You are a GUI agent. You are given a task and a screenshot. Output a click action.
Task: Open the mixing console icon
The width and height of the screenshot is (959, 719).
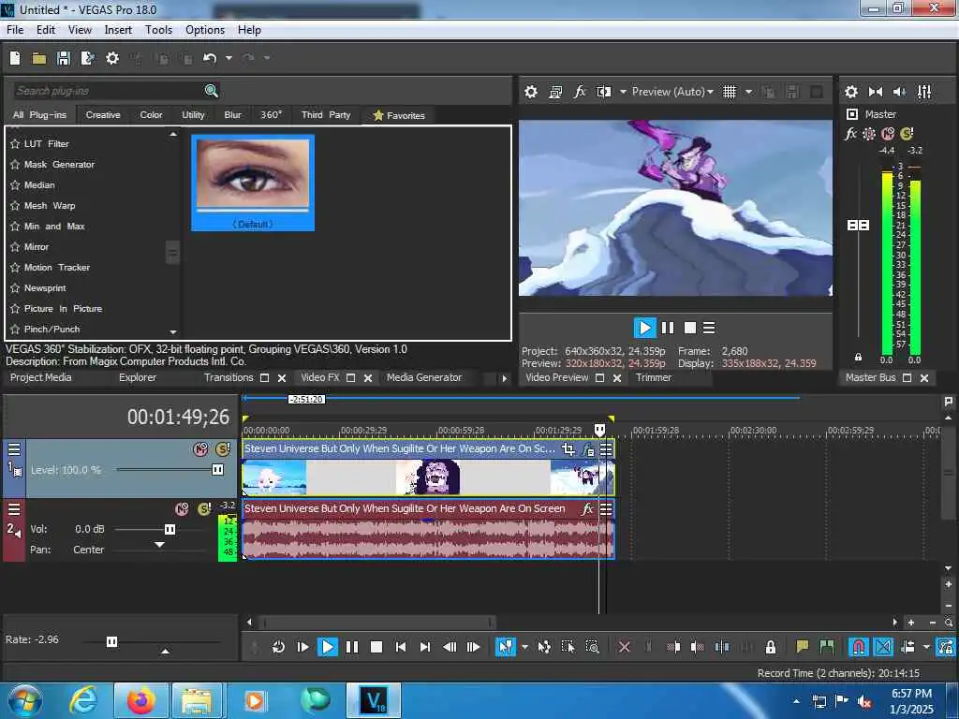[924, 92]
